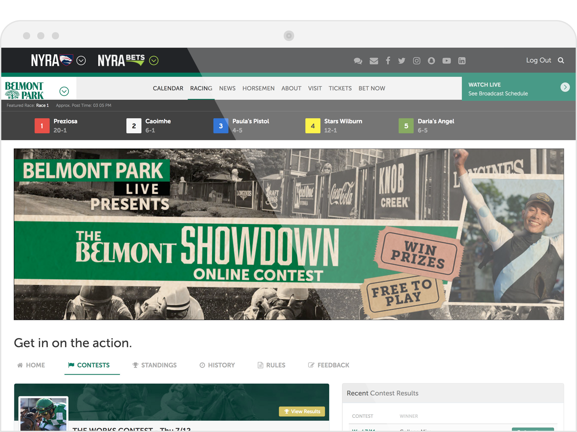
Task: Click the Stars Wilburn horse name
Action: (343, 121)
